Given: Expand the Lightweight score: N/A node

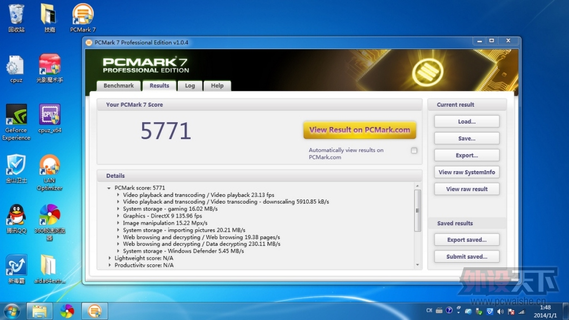Looking at the screenshot, I should (109, 258).
